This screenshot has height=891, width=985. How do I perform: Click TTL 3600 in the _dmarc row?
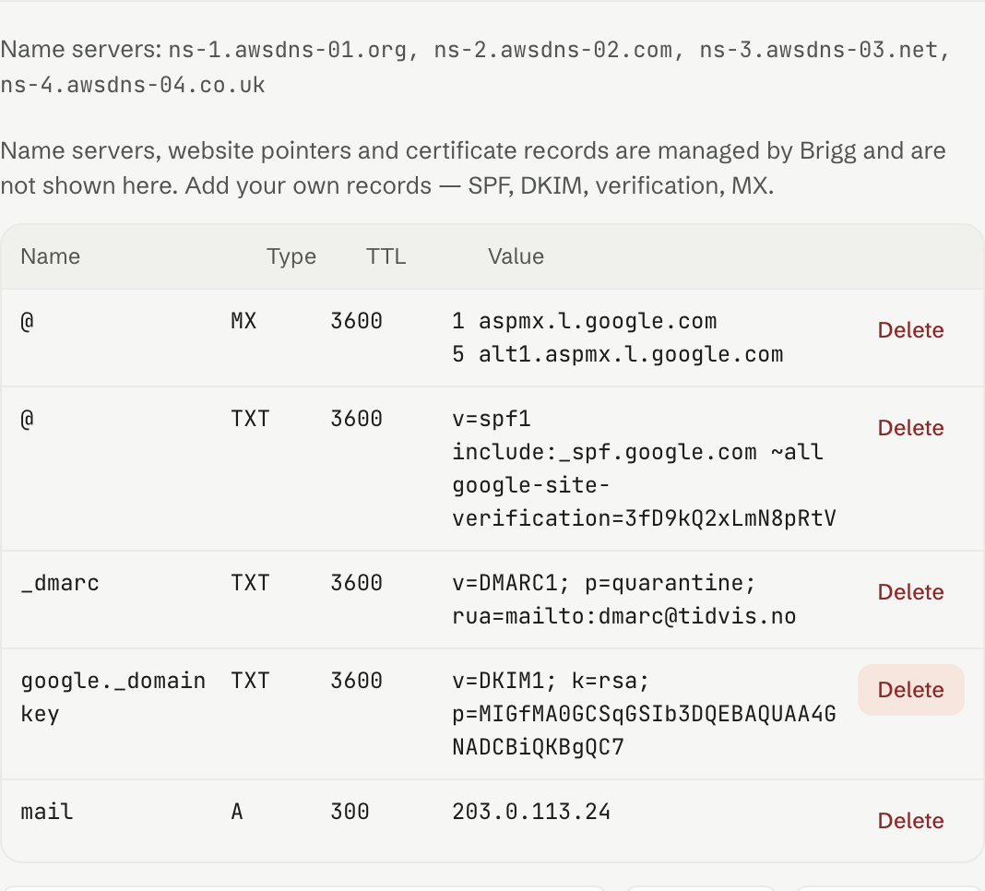click(356, 583)
